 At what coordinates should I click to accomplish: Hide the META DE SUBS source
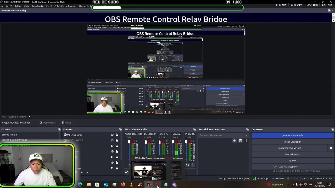point(112,135)
